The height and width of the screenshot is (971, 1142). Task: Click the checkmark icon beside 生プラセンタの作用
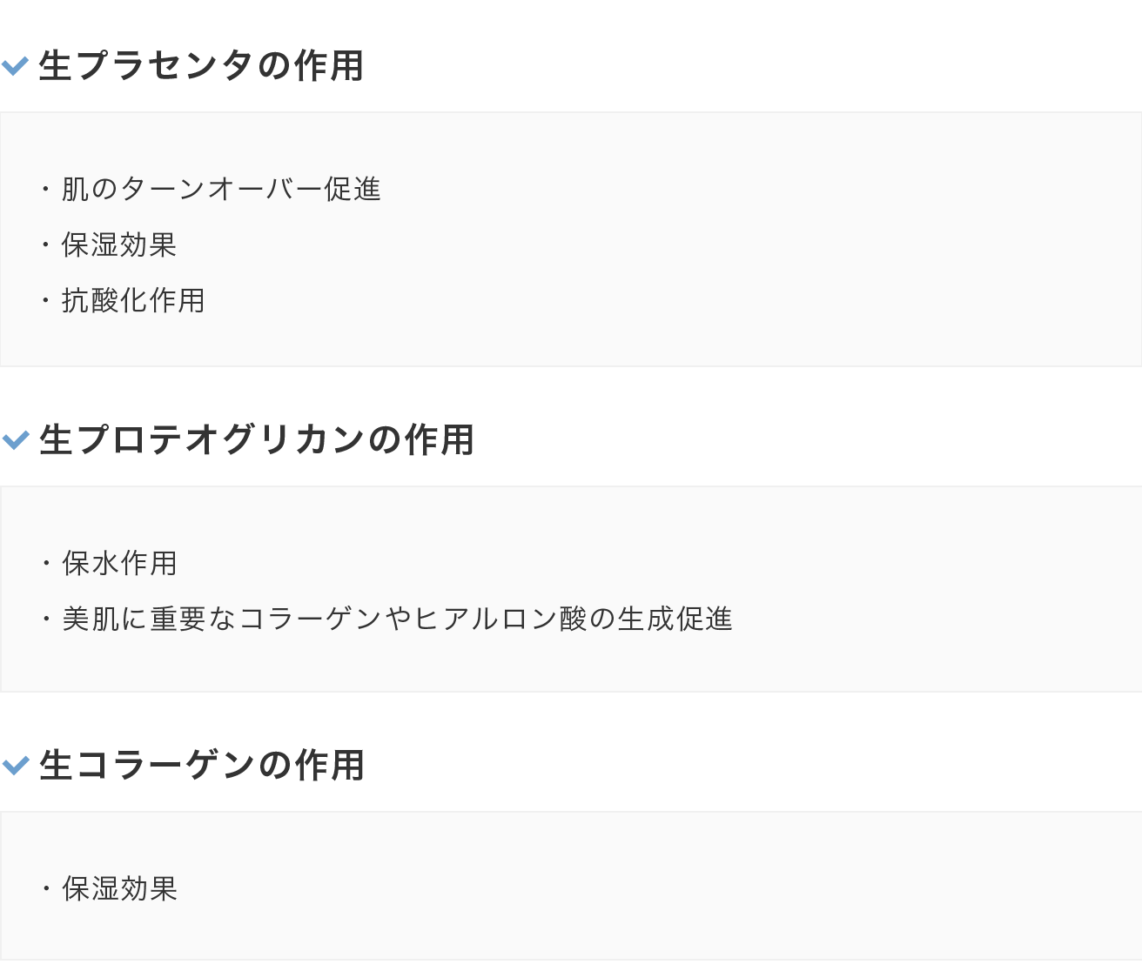pyautogui.click(x=16, y=66)
